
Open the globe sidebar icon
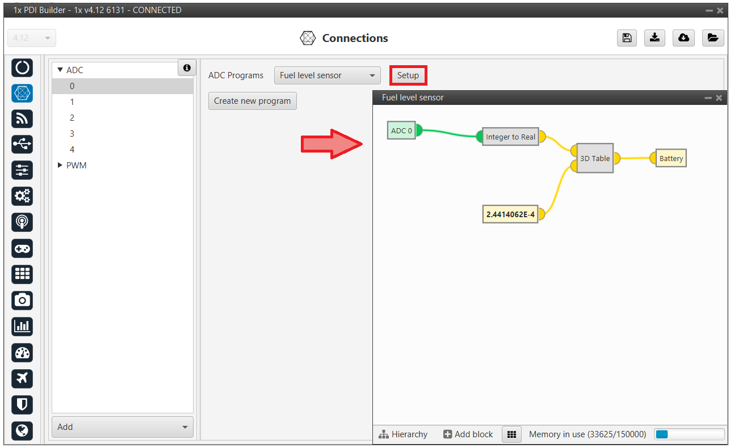click(22, 430)
